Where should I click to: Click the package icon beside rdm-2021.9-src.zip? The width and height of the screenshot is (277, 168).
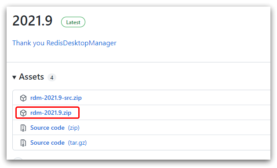coord(23,98)
